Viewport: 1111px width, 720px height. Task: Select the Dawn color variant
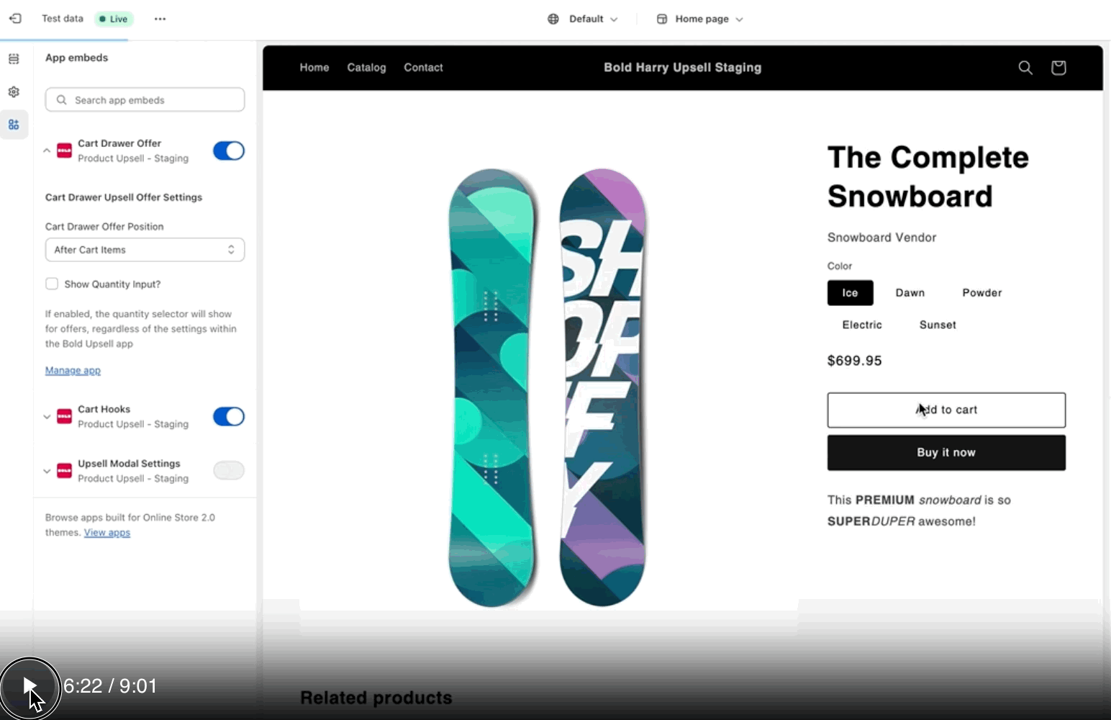click(x=910, y=293)
